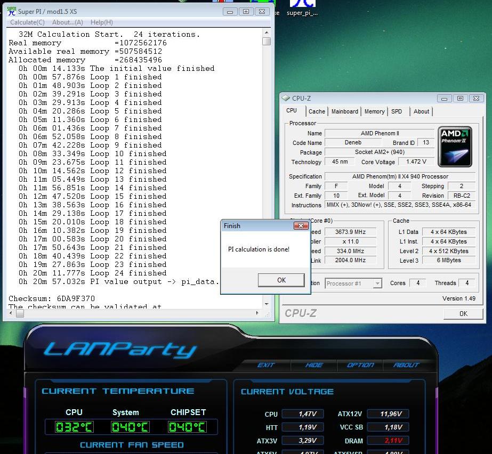This screenshot has height=454, width=492.
Task: Open the Help(H) menu in Super PI
Action: (x=101, y=22)
